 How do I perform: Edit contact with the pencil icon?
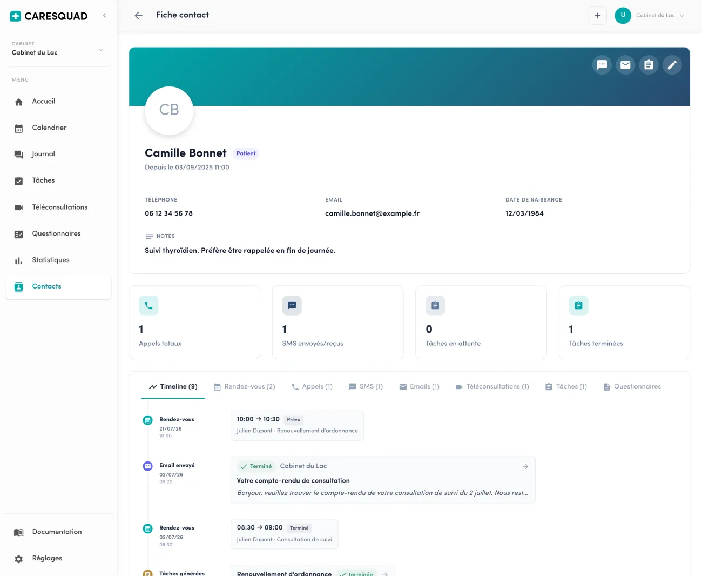(672, 65)
